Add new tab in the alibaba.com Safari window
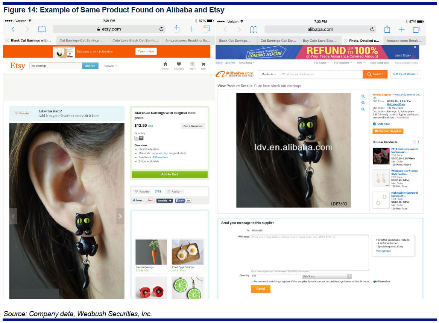439x323 pixels. 402,29
